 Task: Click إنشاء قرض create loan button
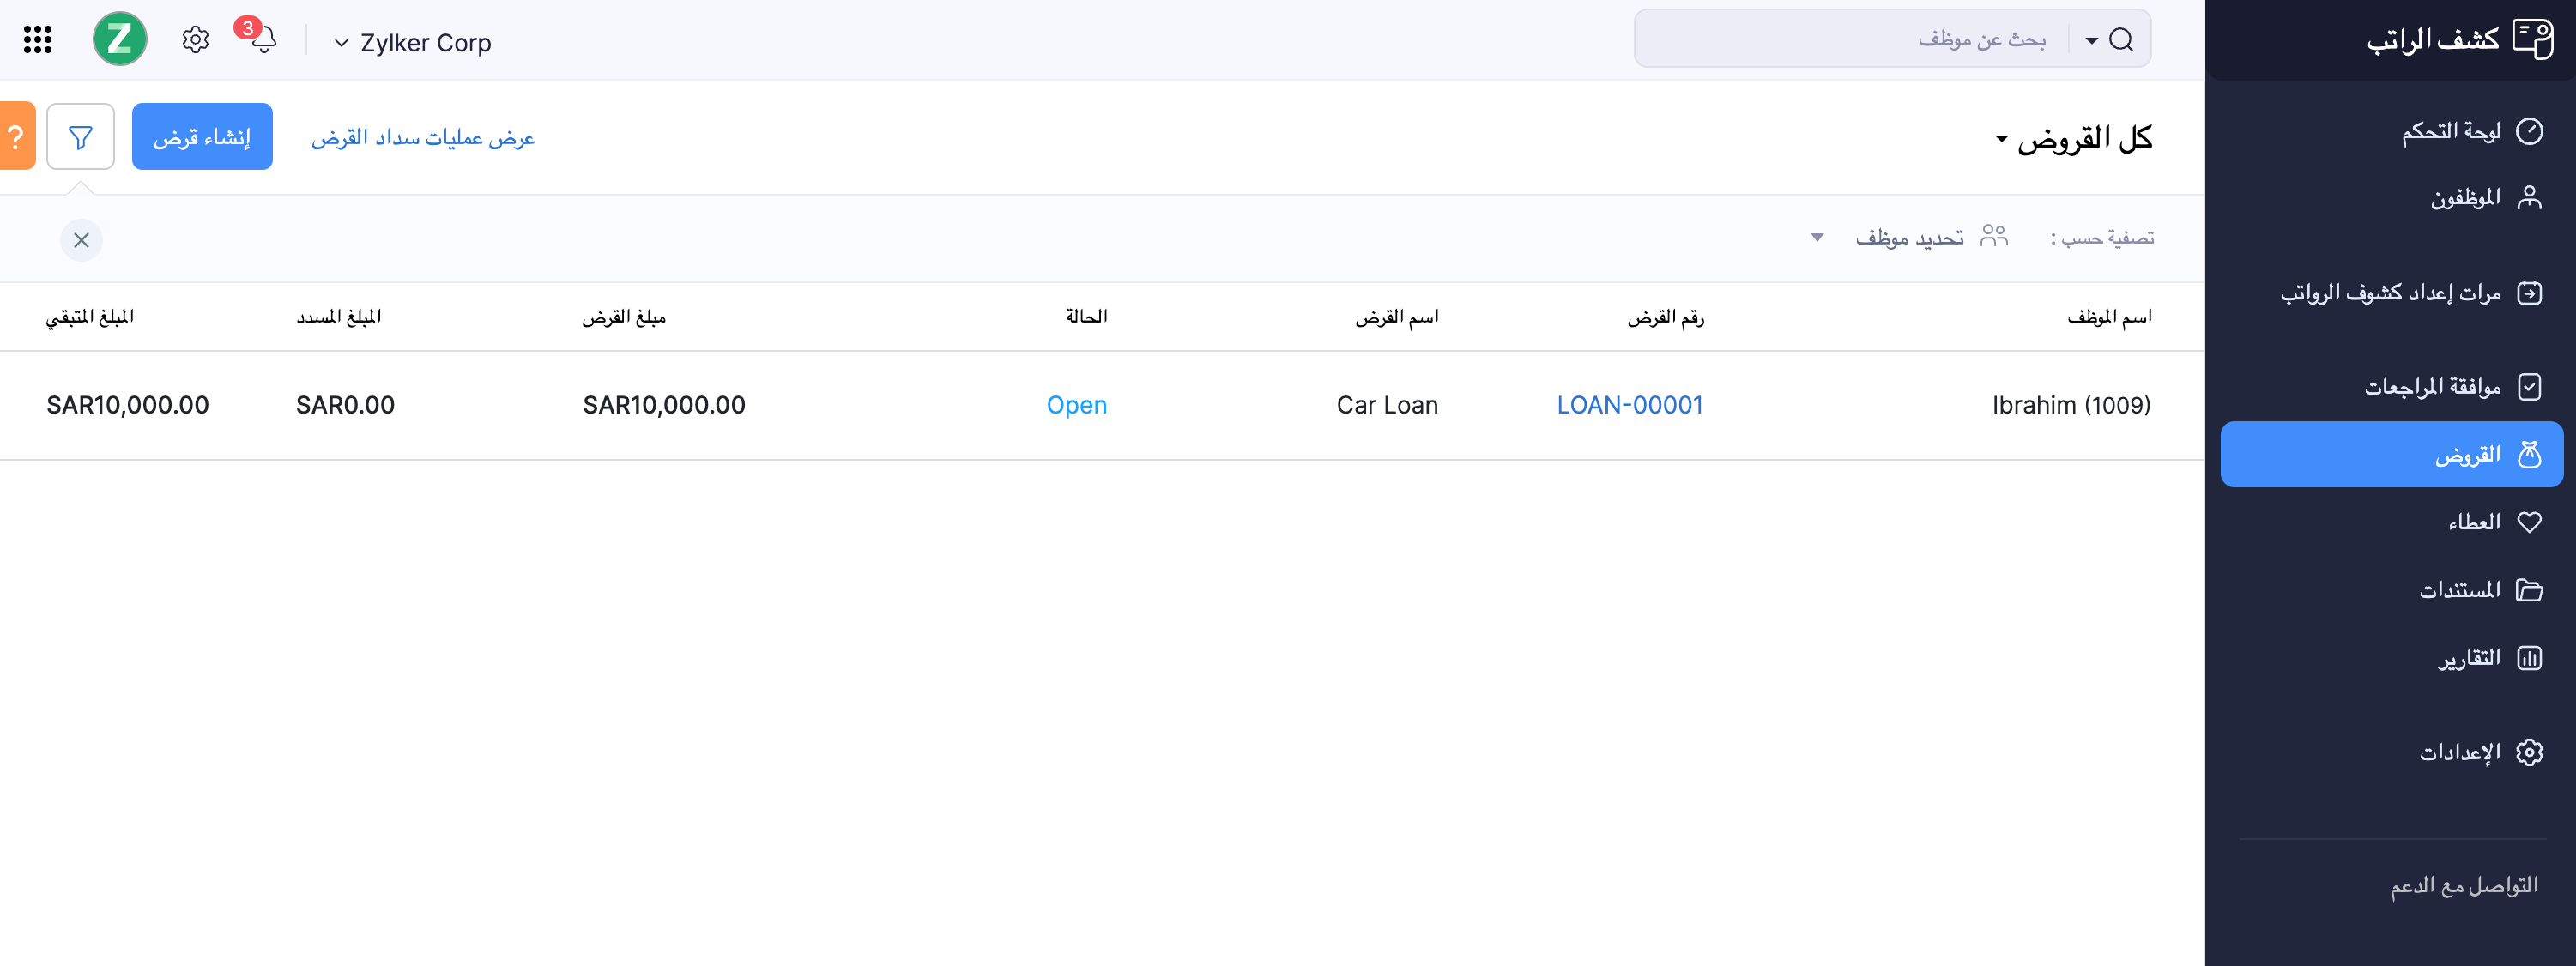click(x=202, y=137)
